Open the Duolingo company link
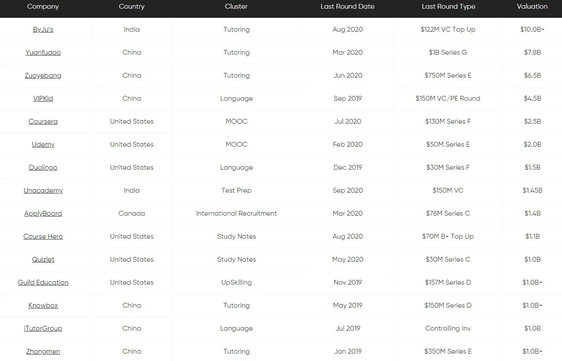Image resolution: width=562 pixels, height=361 pixels. pyautogui.click(x=43, y=167)
